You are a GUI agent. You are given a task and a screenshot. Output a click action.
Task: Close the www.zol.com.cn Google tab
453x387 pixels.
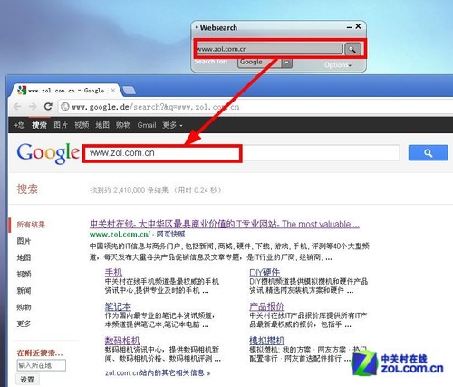pos(113,90)
